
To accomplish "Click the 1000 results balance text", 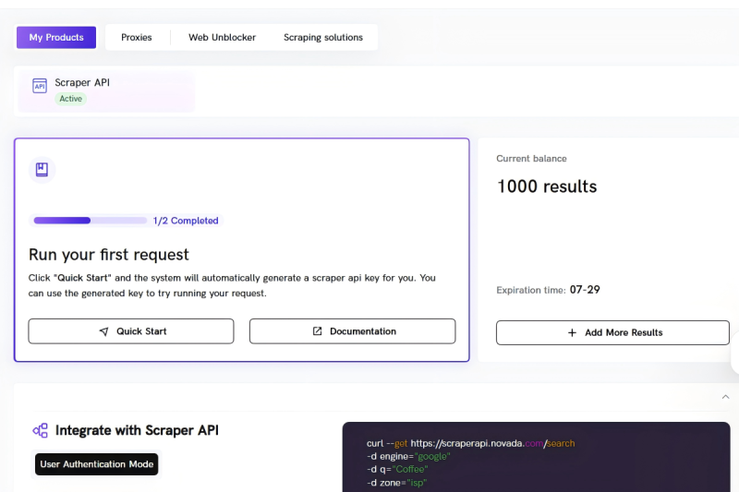I will coord(547,186).
